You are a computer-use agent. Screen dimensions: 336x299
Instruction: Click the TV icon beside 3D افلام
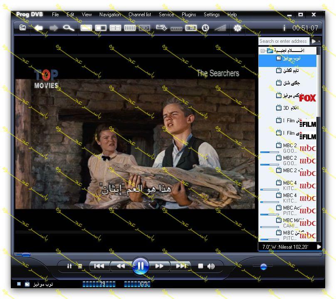[279, 108]
